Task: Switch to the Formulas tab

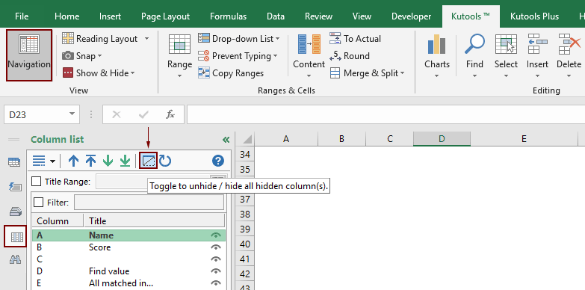Action: click(x=229, y=16)
